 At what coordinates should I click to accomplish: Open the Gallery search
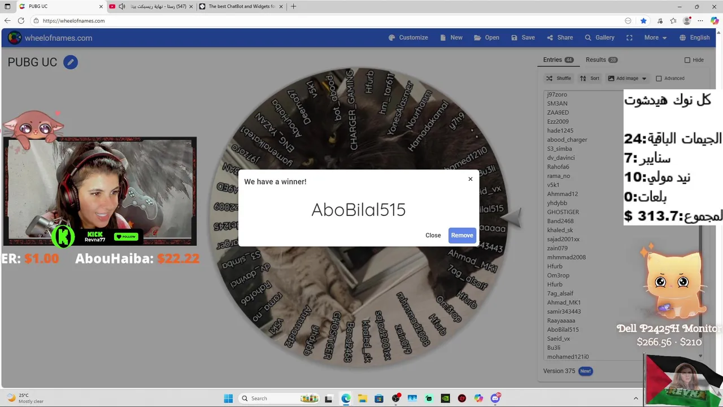point(599,38)
